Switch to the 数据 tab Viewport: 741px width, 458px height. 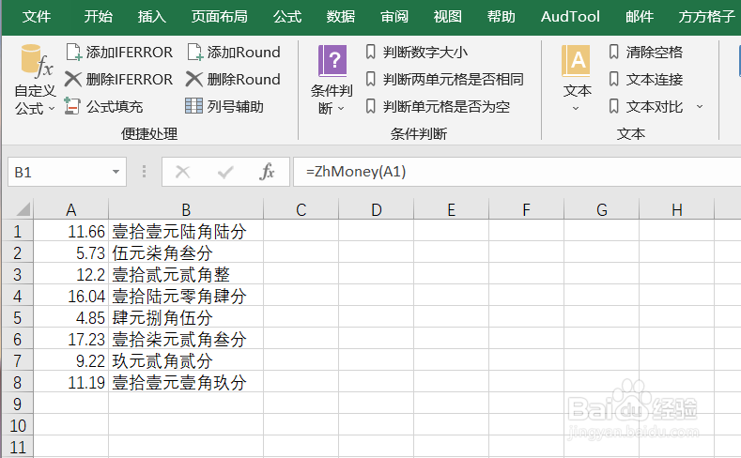coord(341,17)
